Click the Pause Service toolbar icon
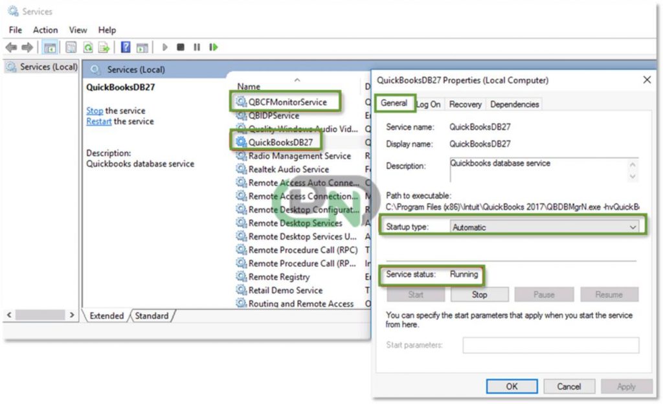 (x=197, y=47)
